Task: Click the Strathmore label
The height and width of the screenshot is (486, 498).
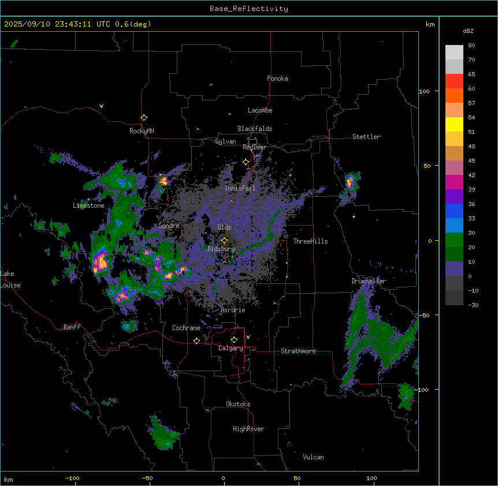Action: (x=298, y=351)
